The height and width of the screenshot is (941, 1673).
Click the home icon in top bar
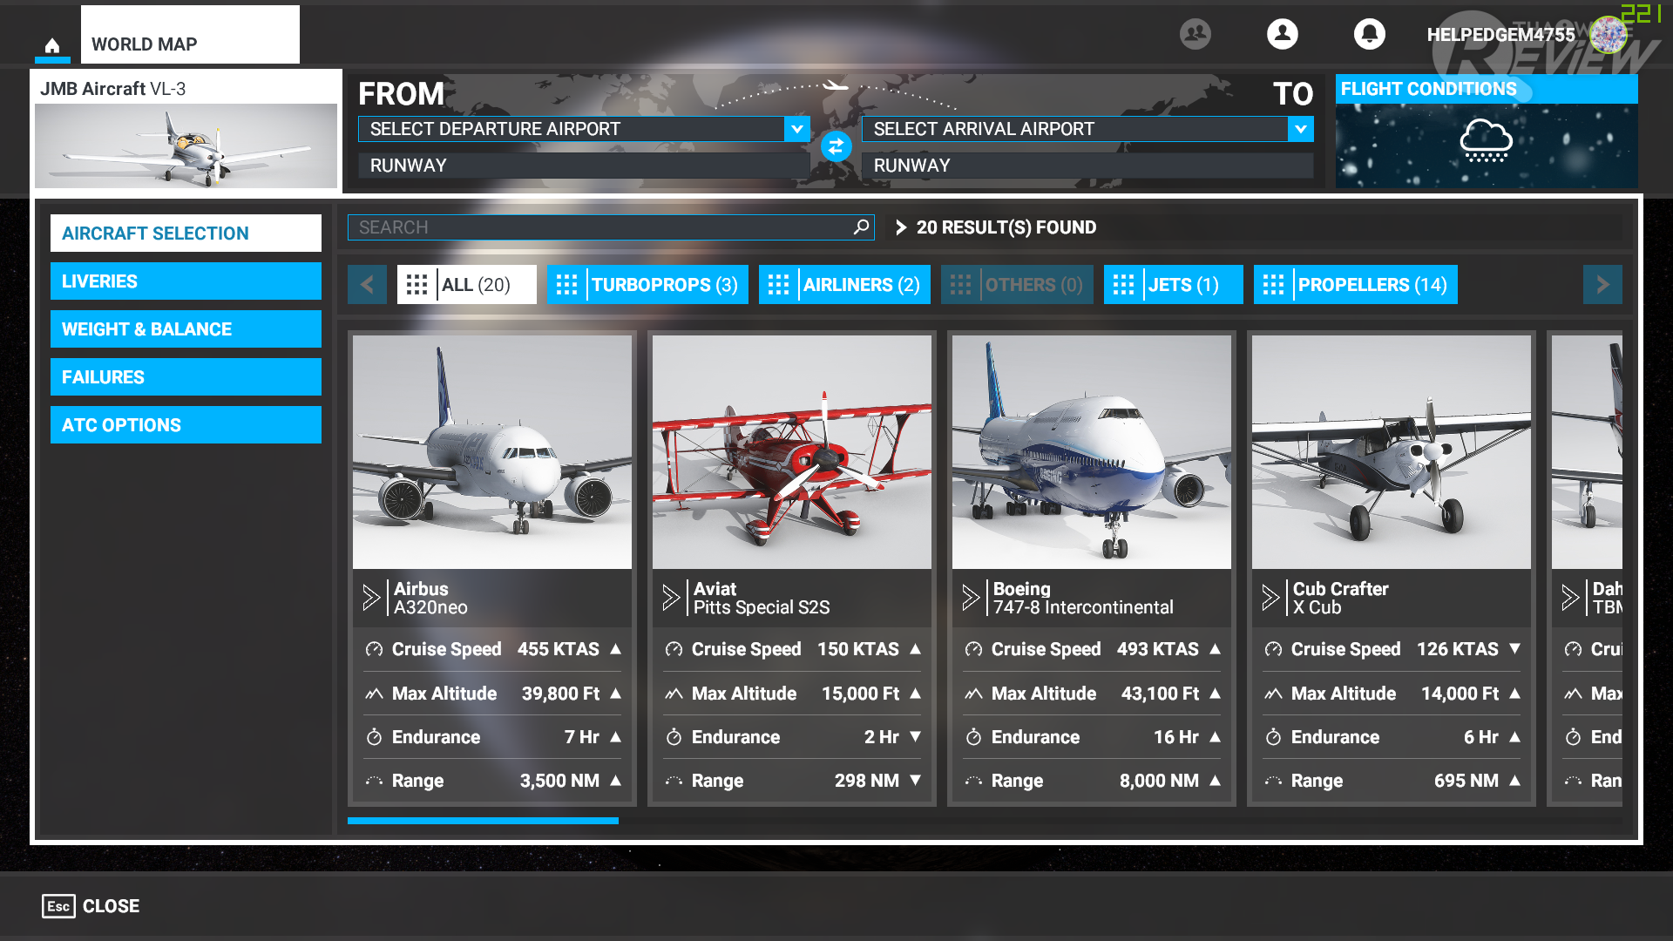tap(52, 45)
